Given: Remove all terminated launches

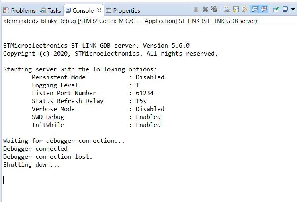Looking at the screenshot, I should [214, 9].
